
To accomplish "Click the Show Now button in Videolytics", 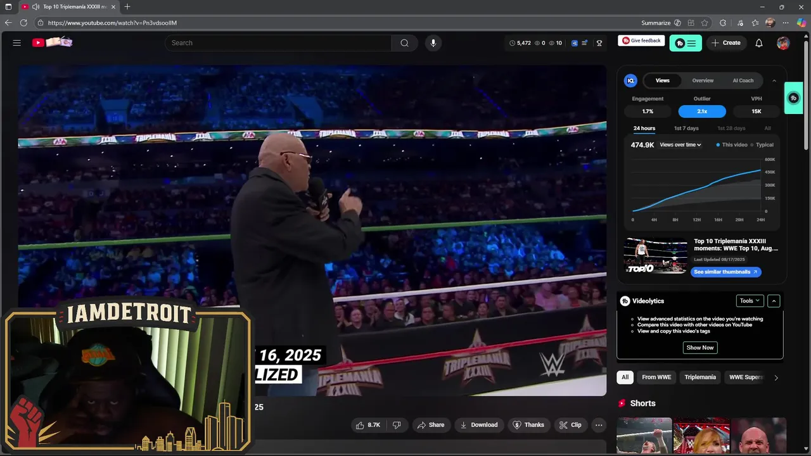I will [x=700, y=348].
